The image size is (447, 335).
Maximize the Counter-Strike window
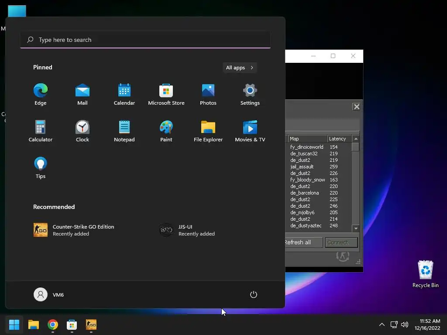(333, 56)
